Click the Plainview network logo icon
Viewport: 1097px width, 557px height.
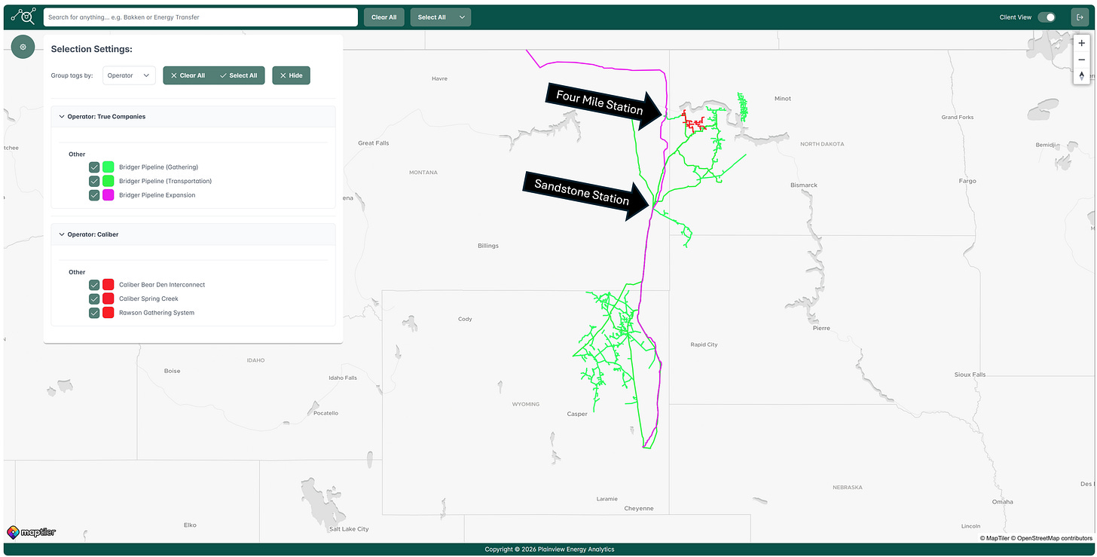point(23,17)
